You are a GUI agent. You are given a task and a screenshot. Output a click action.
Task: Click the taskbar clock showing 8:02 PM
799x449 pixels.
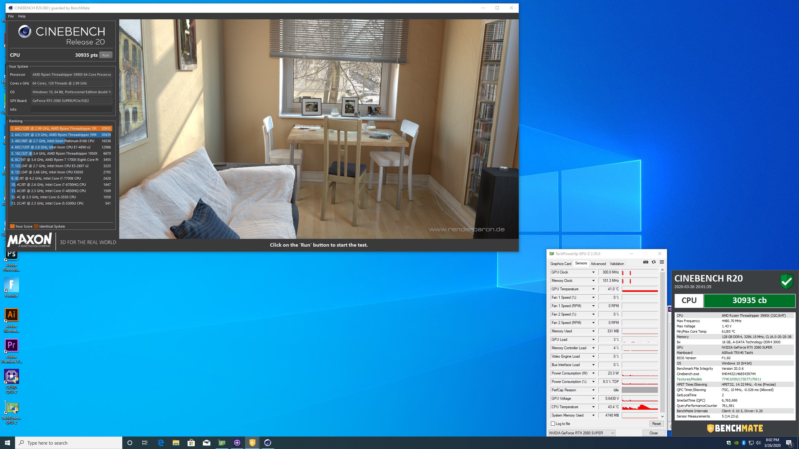pos(772,443)
